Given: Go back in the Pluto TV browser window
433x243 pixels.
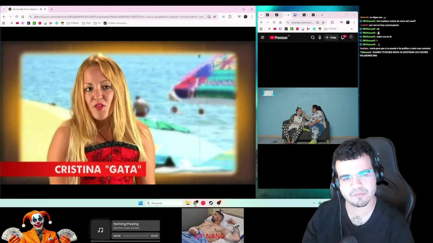Looking at the screenshot, I should 4,17.
